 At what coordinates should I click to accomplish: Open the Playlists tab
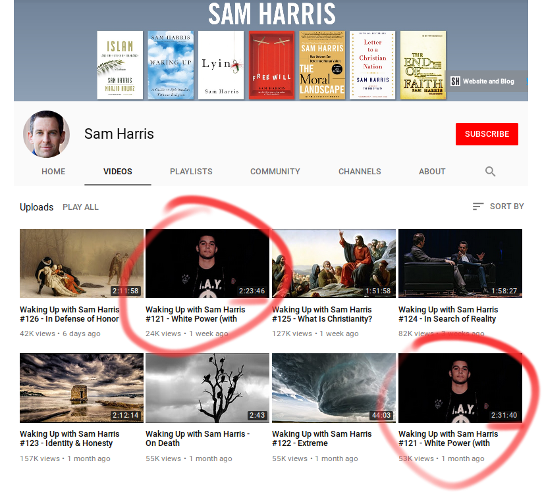[x=191, y=172]
